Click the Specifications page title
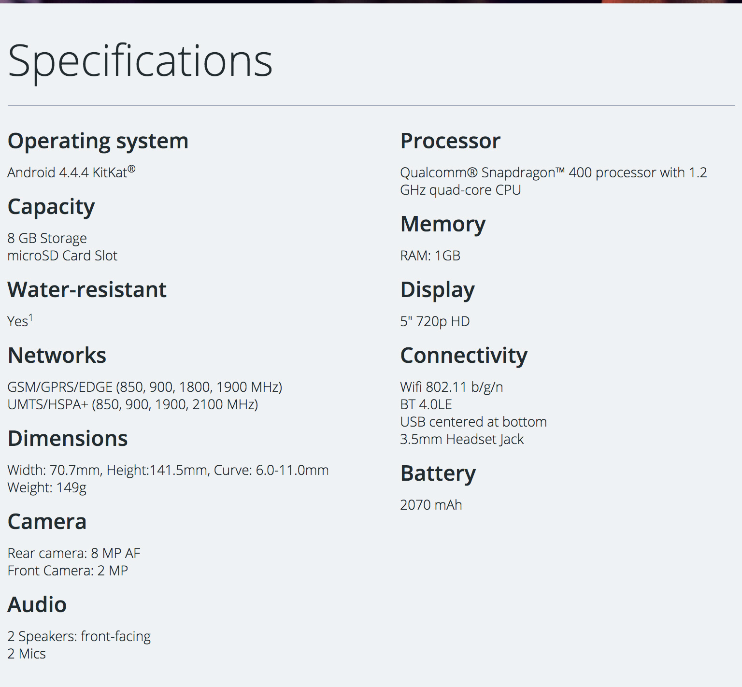Image resolution: width=742 pixels, height=687 pixels. point(140,61)
